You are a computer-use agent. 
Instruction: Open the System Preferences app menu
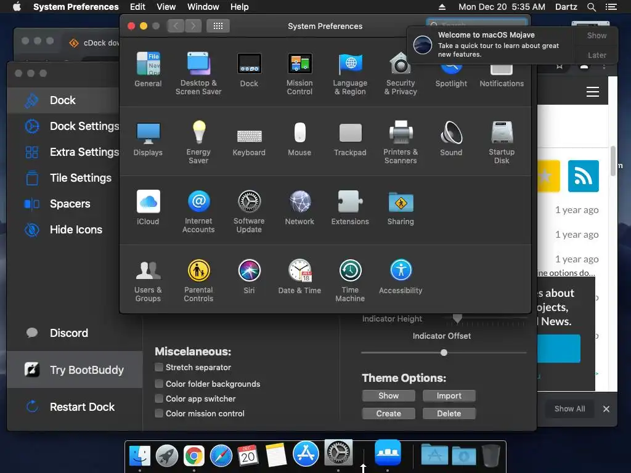click(76, 7)
